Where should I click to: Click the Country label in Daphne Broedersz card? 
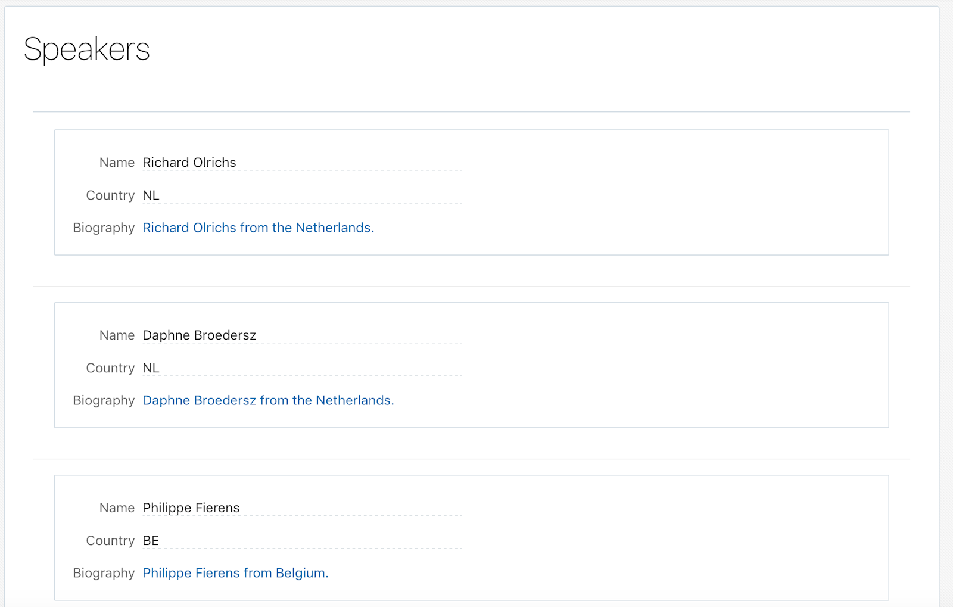[x=110, y=368]
